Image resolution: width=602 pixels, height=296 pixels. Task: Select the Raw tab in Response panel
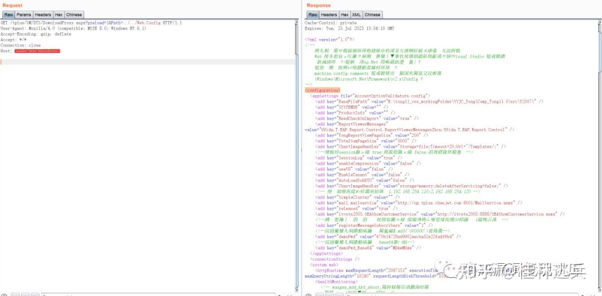(x=313, y=14)
